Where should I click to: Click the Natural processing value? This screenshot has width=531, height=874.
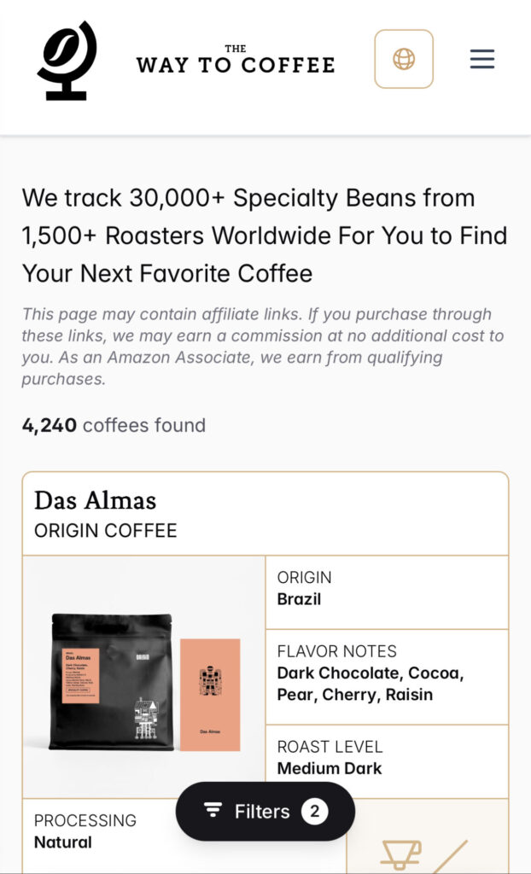tap(63, 842)
